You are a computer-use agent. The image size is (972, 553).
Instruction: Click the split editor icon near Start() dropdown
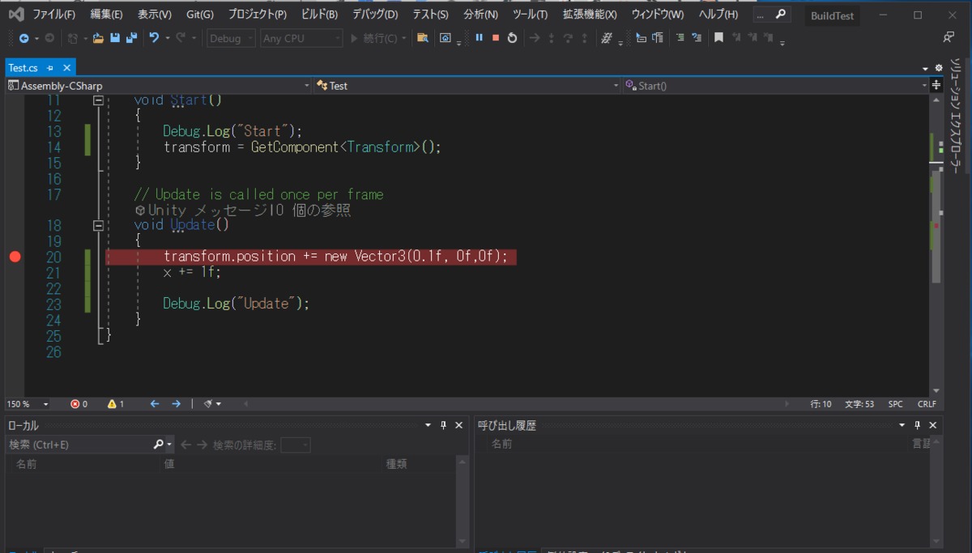coord(937,85)
